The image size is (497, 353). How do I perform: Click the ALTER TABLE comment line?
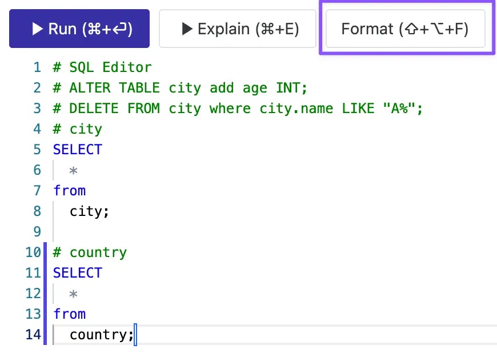(x=180, y=88)
